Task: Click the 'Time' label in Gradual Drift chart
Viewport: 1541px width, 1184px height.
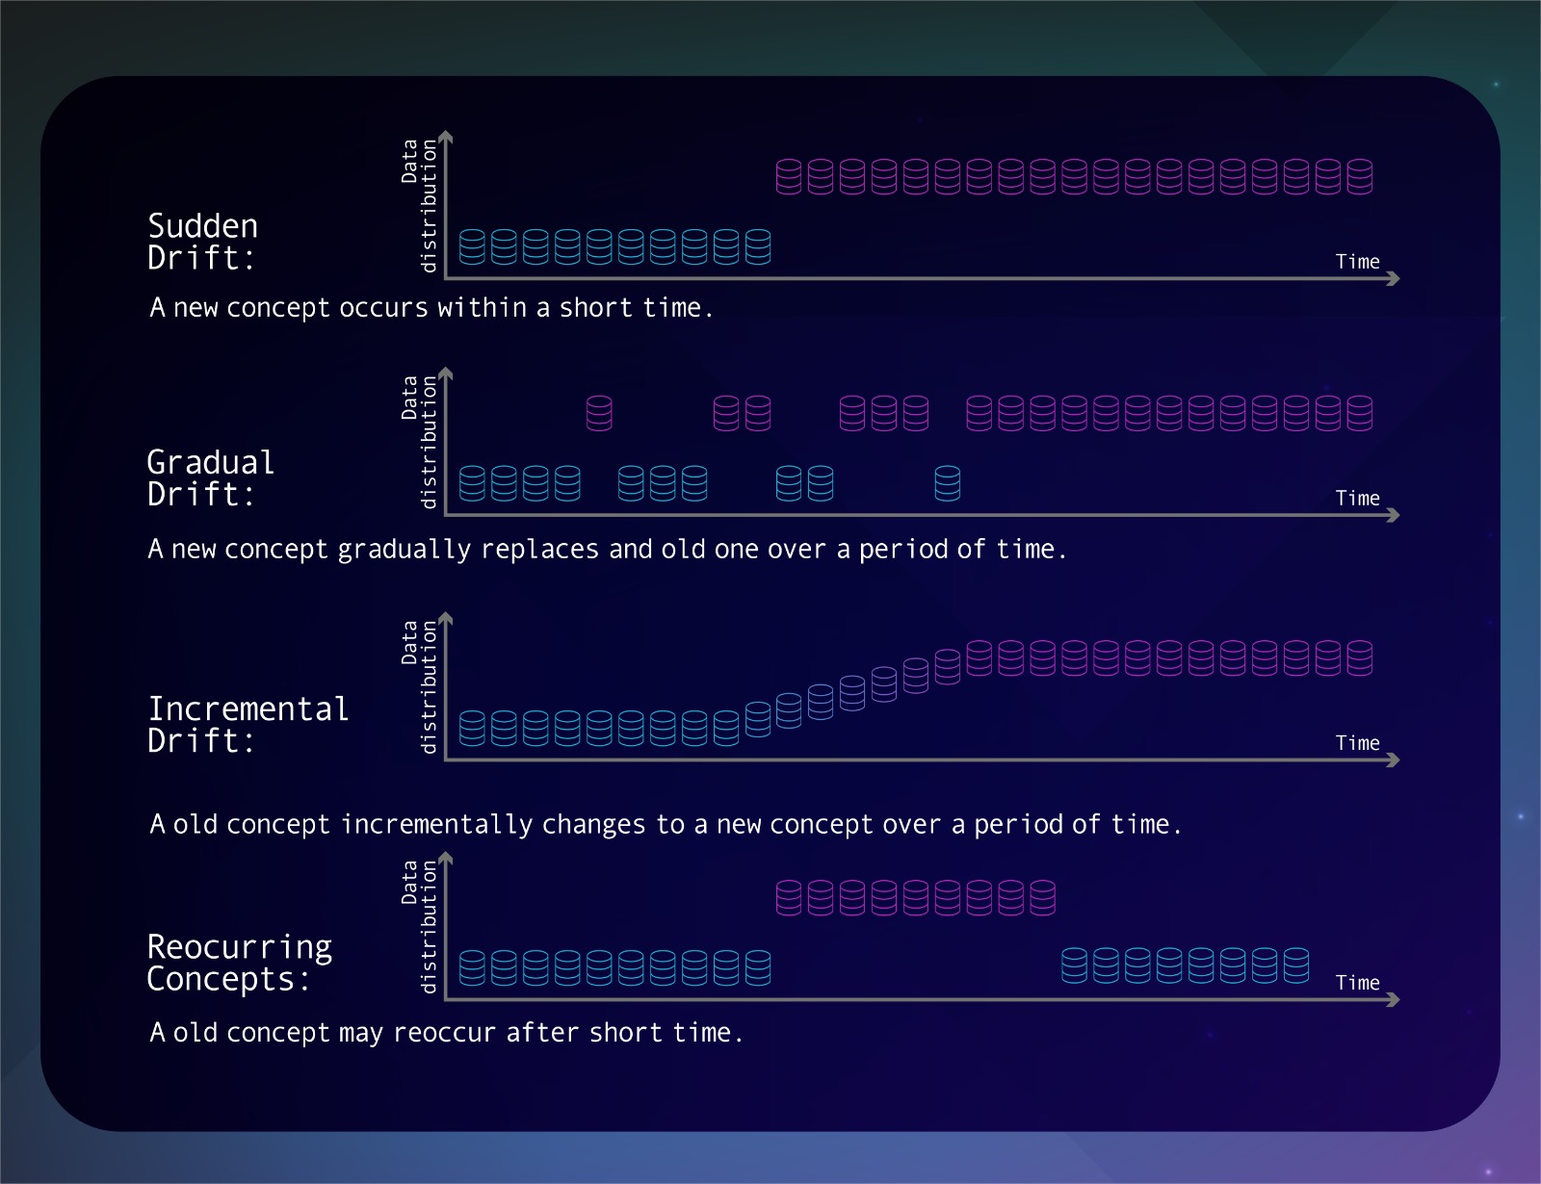Action: 1357,499
